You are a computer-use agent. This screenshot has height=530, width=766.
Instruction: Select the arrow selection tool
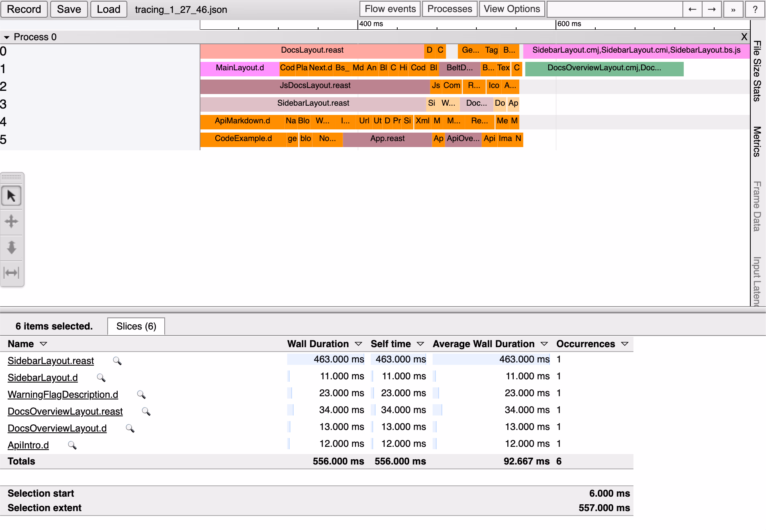pyautogui.click(x=11, y=196)
